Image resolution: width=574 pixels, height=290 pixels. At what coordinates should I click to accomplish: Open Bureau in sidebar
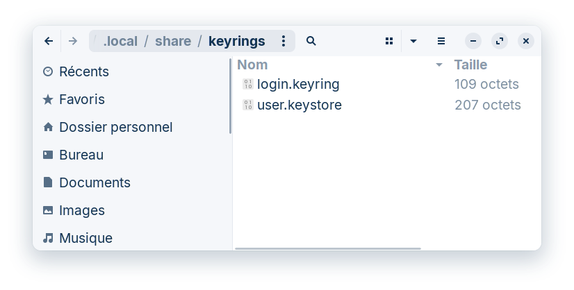click(81, 155)
